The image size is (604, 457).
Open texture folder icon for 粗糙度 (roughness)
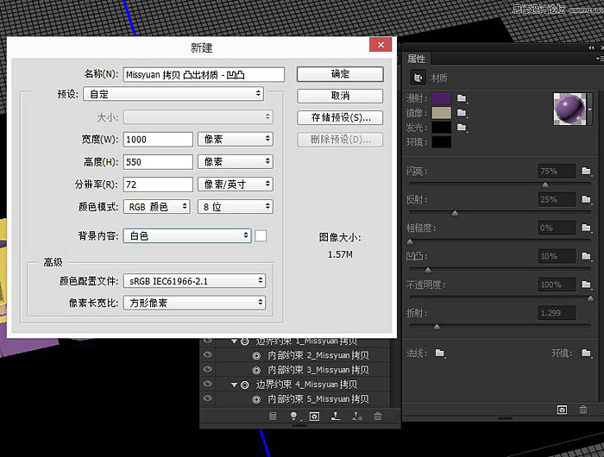pos(586,228)
